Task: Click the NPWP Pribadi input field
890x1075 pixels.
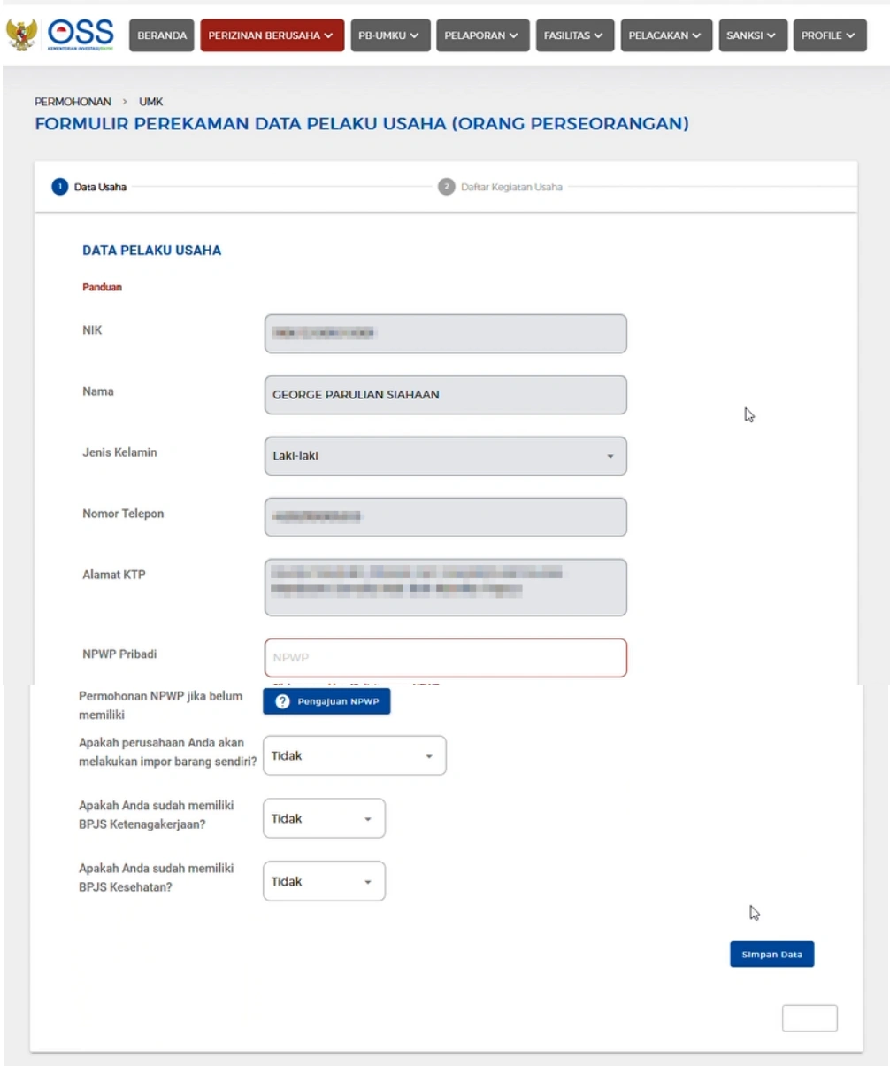Action: click(445, 657)
